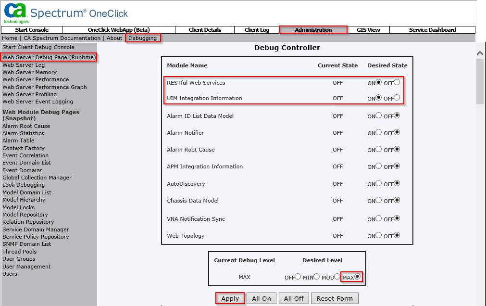Click the All Off button

click(293, 298)
